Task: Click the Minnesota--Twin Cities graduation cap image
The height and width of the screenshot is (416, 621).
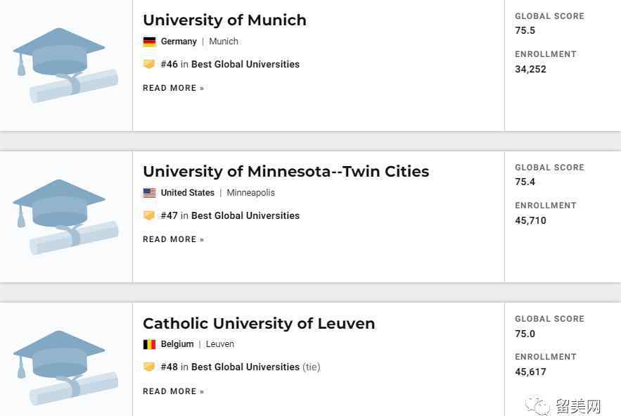Action: point(65,217)
